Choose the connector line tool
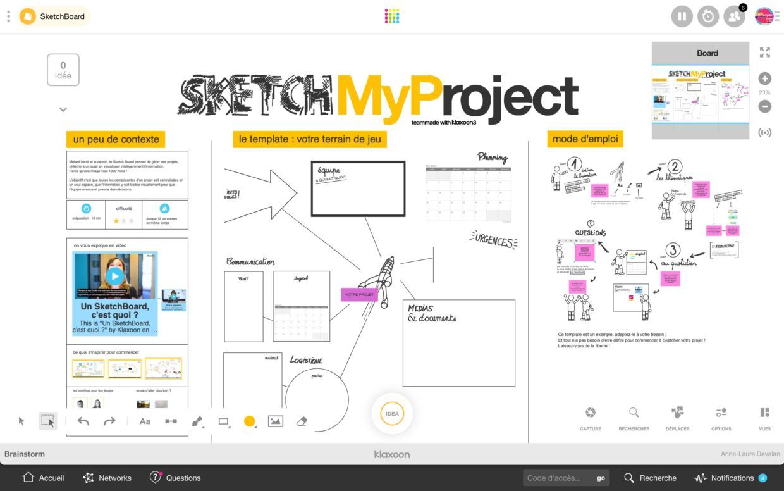 tap(171, 421)
